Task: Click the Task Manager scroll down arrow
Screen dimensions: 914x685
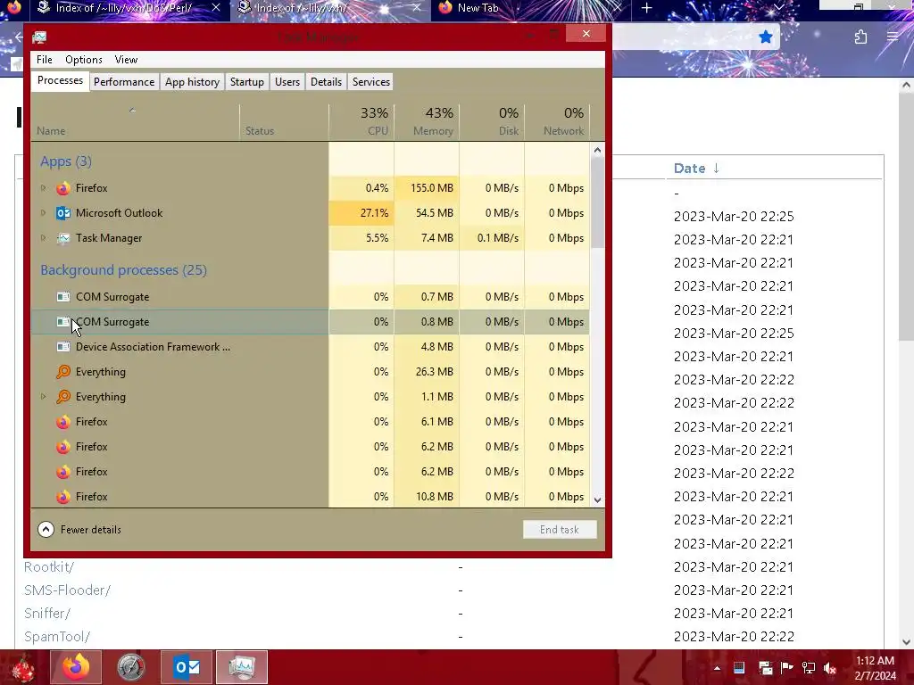Action: coord(597,499)
